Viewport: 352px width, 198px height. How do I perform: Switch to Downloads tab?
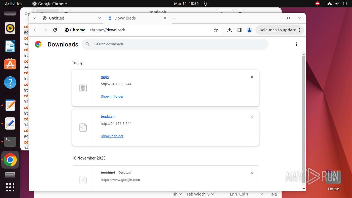137,18
